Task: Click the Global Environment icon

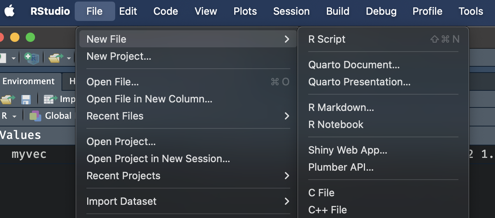Action: [35, 116]
